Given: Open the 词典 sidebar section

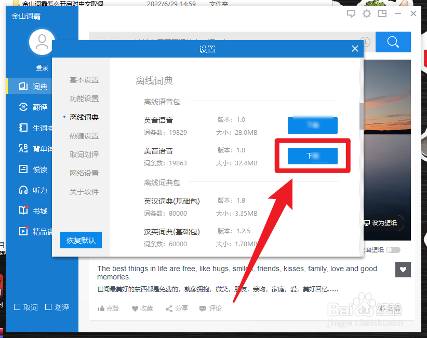Looking at the screenshot, I should 30,87.
